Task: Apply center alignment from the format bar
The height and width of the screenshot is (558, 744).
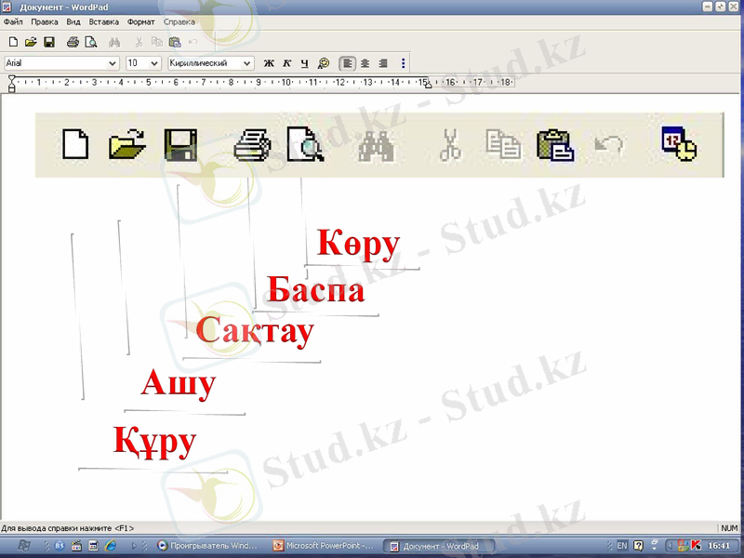Action: pyautogui.click(x=364, y=63)
